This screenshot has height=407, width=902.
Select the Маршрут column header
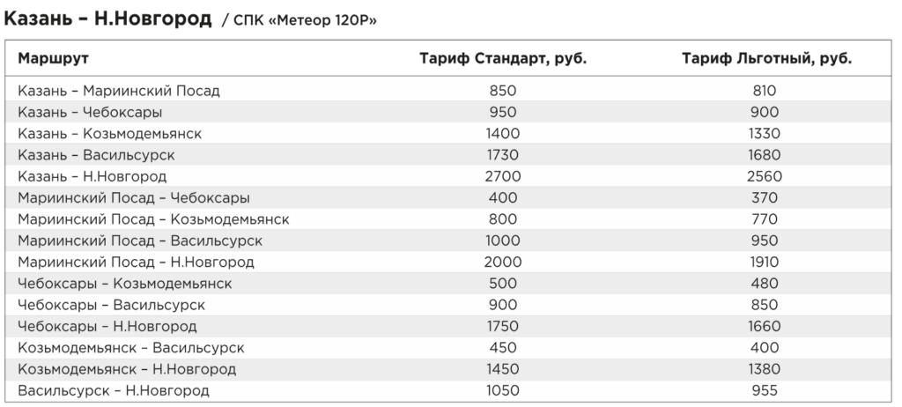pos(53,58)
